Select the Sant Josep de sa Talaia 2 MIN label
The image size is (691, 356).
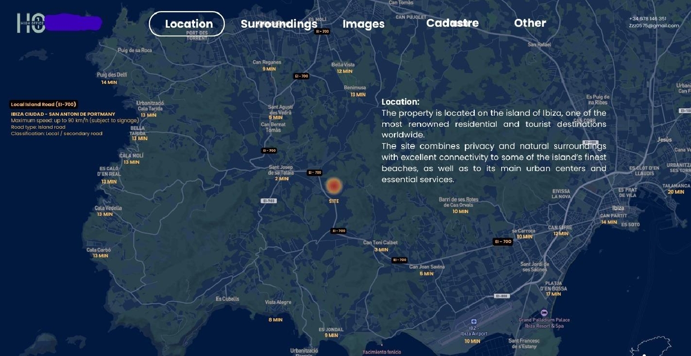click(281, 173)
